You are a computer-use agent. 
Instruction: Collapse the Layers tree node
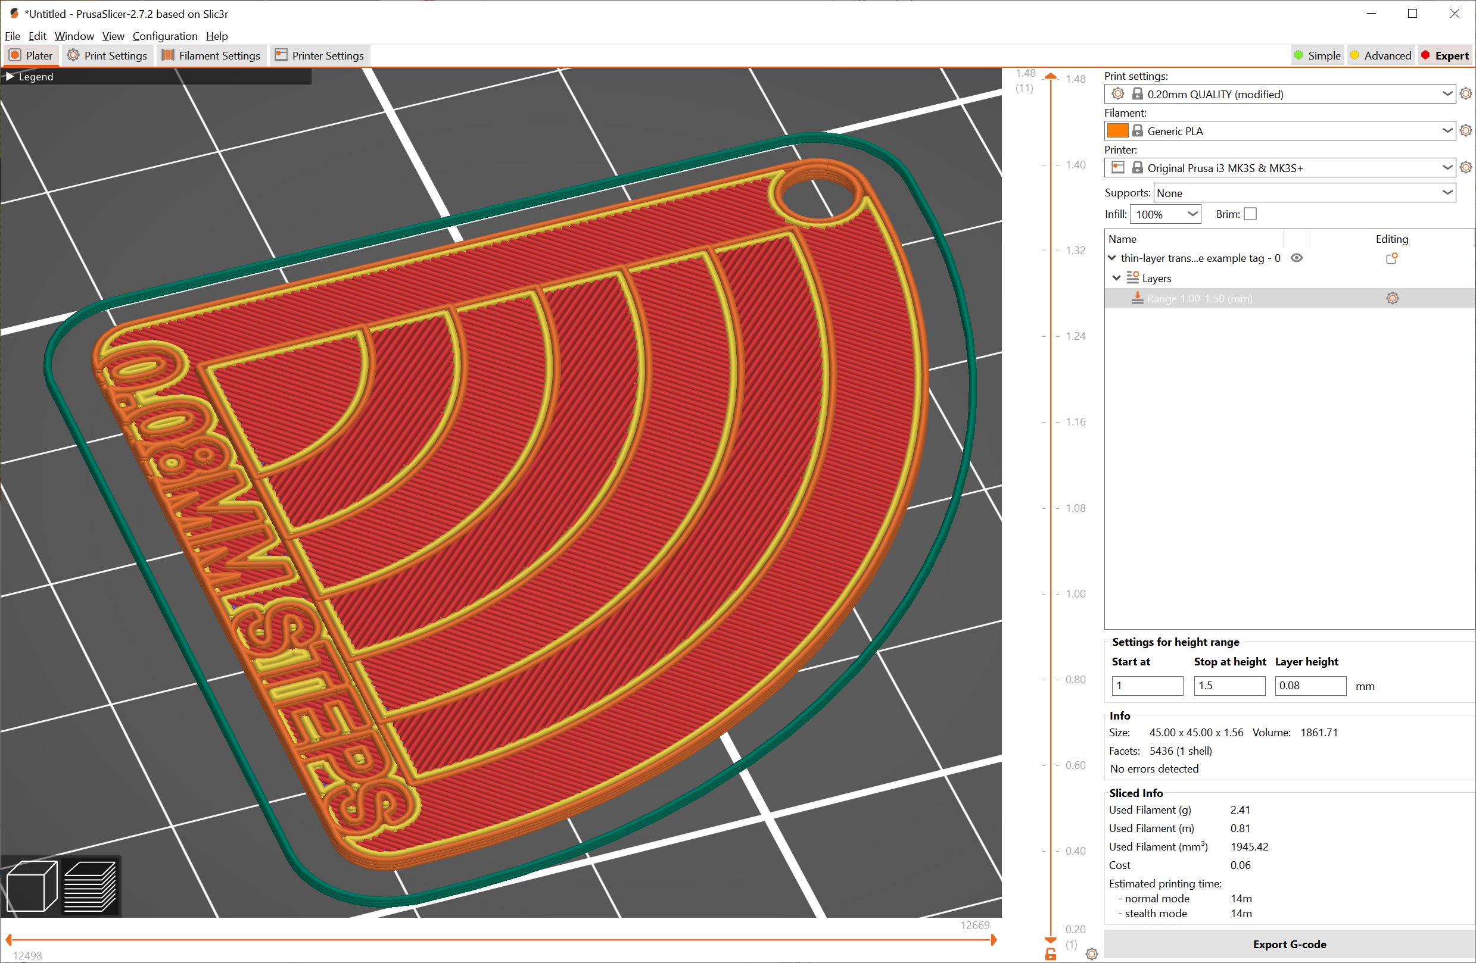[x=1116, y=278]
